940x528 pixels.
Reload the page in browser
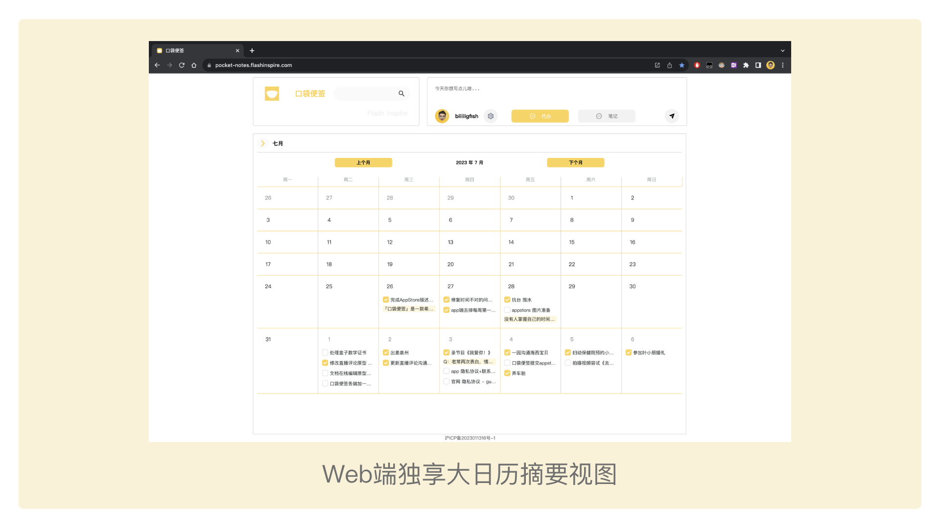pyautogui.click(x=182, y=65)
